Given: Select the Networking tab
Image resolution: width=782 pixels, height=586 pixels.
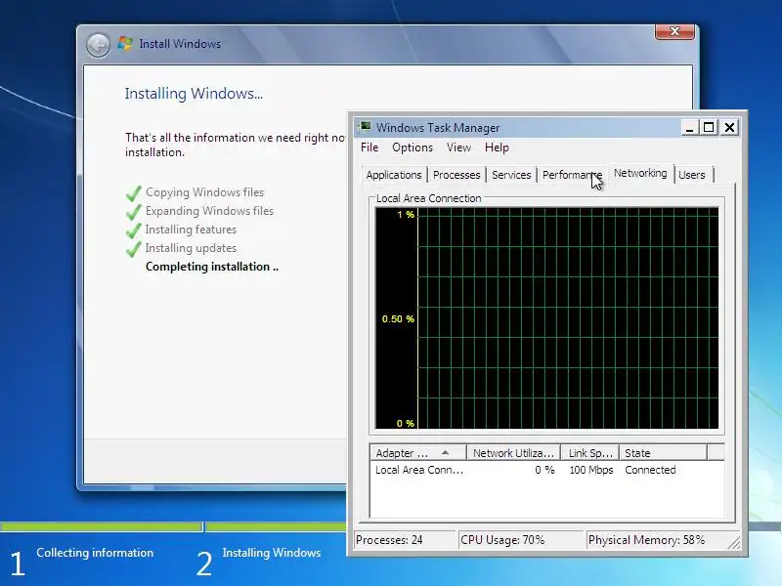Looking at the screenshot, I should pyautogui.click(x=640, y=174).
